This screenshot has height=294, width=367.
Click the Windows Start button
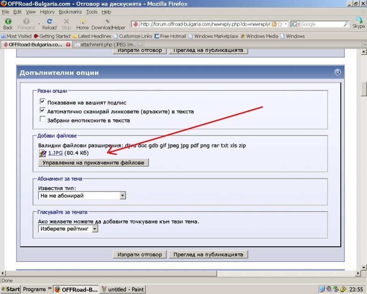click(x=11, y=289)
